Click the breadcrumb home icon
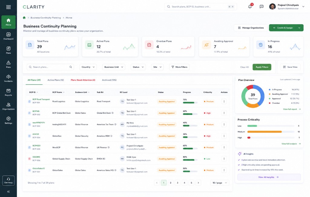Screen dimensions: 310x197 24,18
